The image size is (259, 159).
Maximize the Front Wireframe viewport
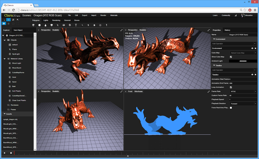(x=209, y=92)
